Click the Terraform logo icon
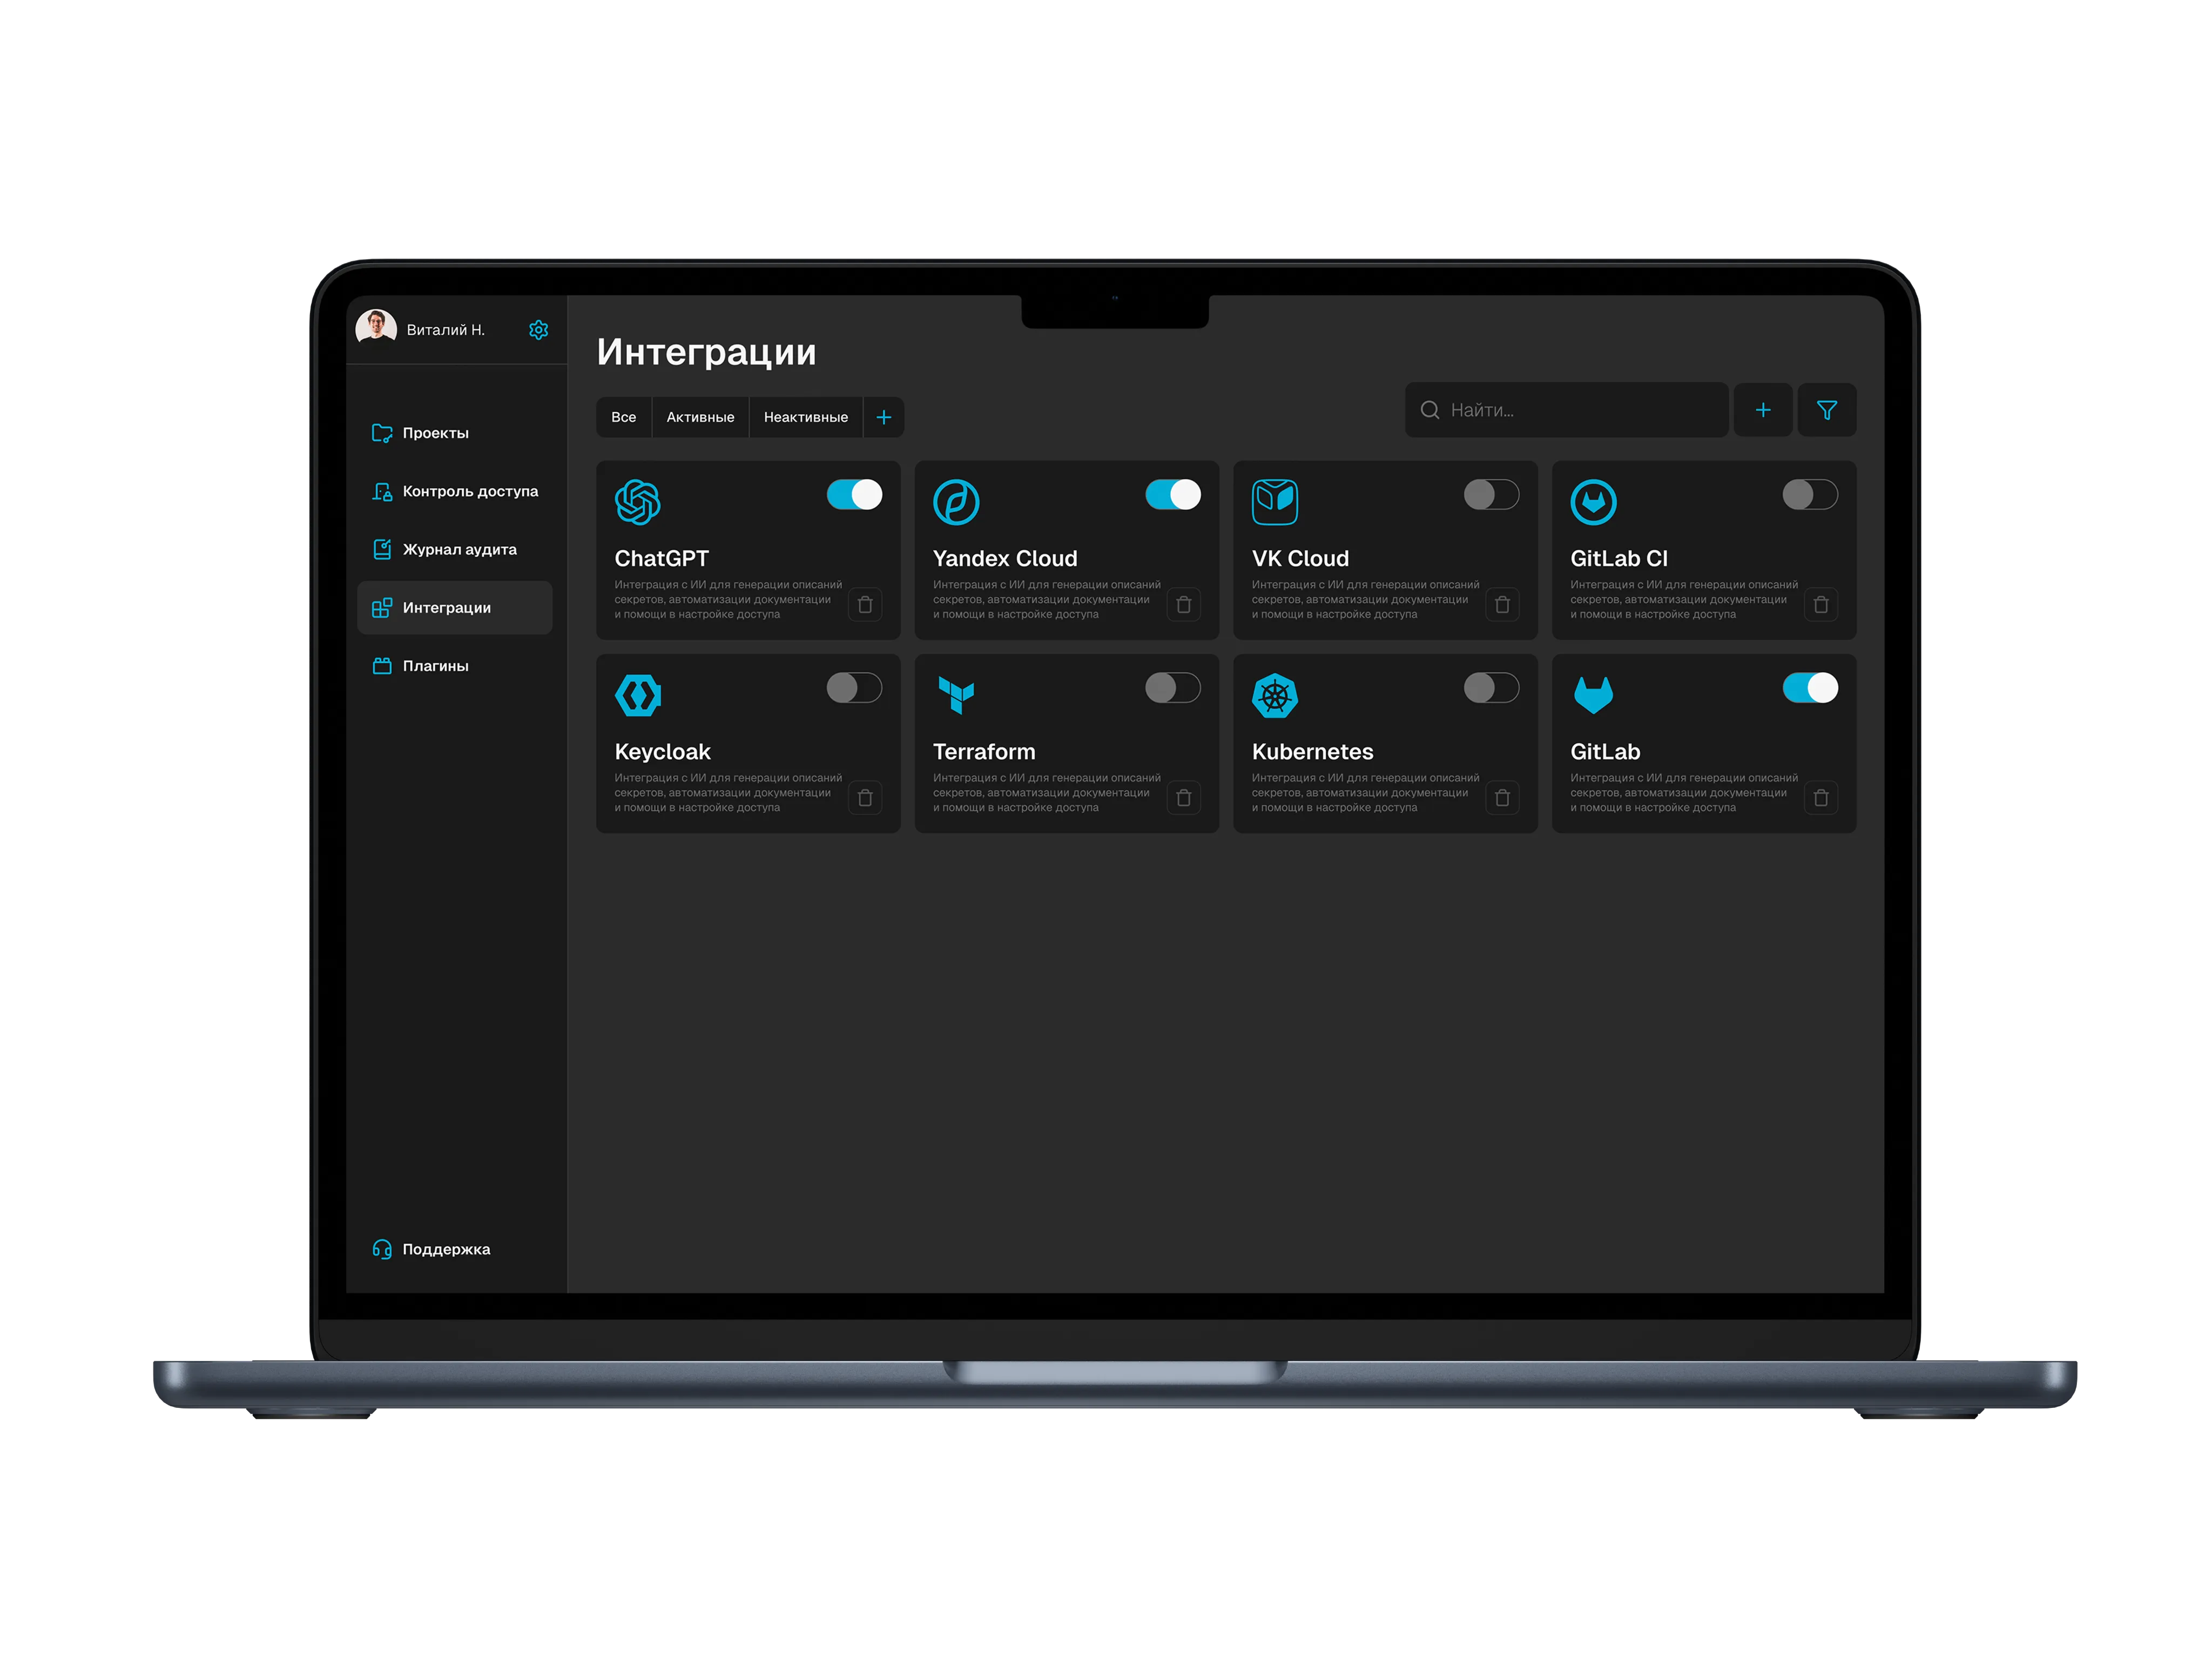Image resolution: width=2212 pixels, height=1659 pixels. [x=956, y=695]
